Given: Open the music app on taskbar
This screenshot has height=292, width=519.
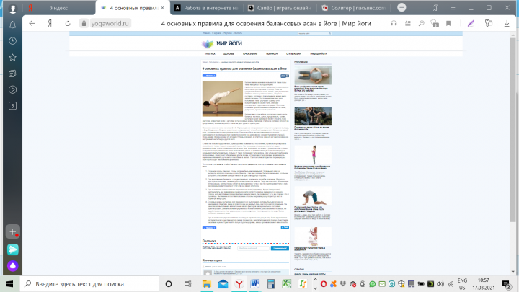Looking at the screenshot, I should pyautogui.click(x=303, y=284).
